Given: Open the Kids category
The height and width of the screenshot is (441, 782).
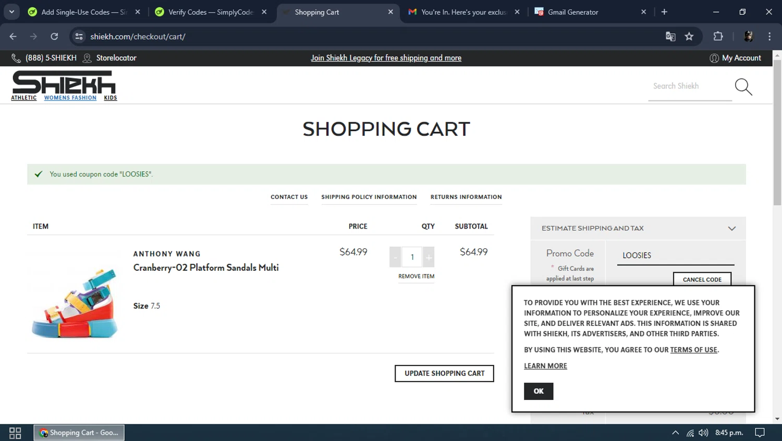Looking at the screenshot, I should [111, 98].
